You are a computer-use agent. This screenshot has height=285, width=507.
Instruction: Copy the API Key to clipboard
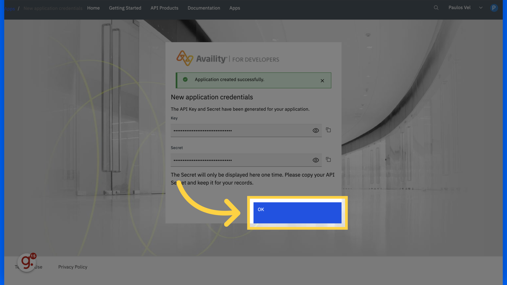328,130
